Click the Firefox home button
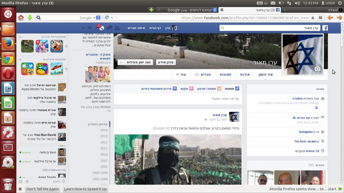The width and height of the screenshot is (344, 193). click(21, 18)
